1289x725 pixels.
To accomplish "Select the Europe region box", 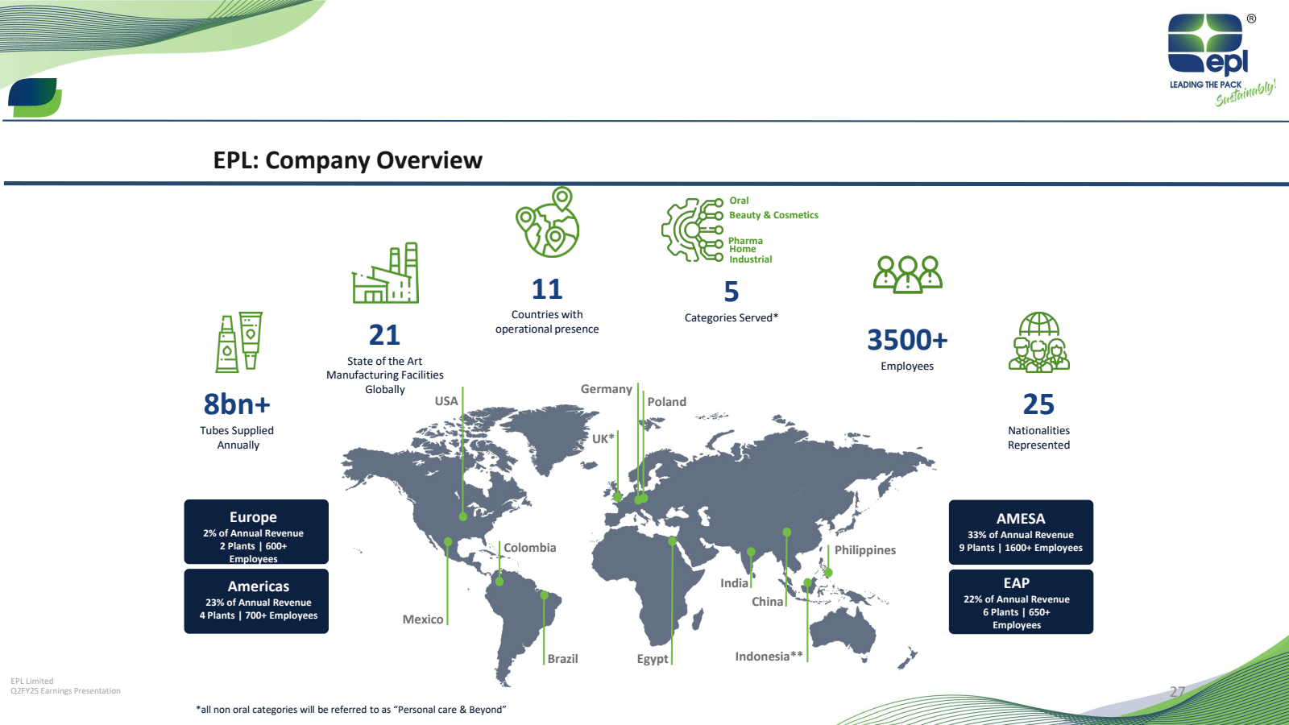I will [256, 532].
